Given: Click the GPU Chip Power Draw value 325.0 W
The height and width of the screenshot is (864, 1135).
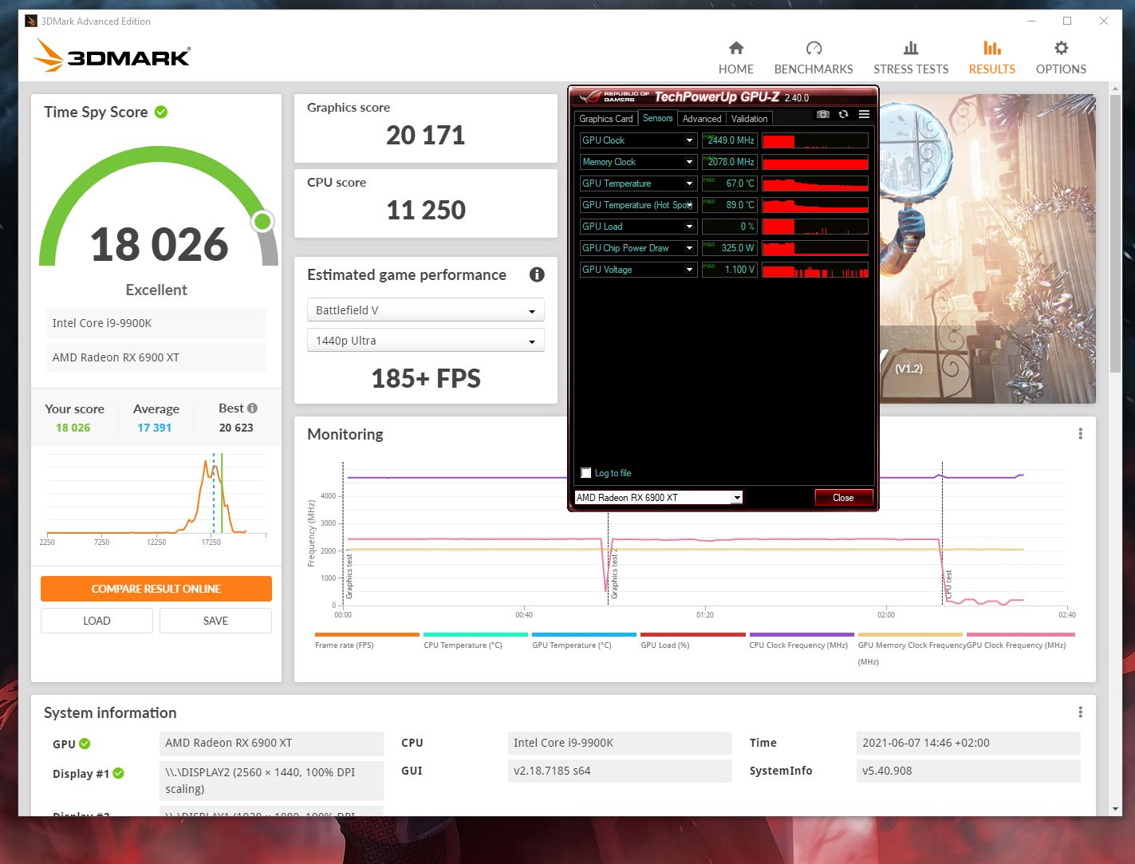Looking at the screenshot, I should (x=729, y=248).
